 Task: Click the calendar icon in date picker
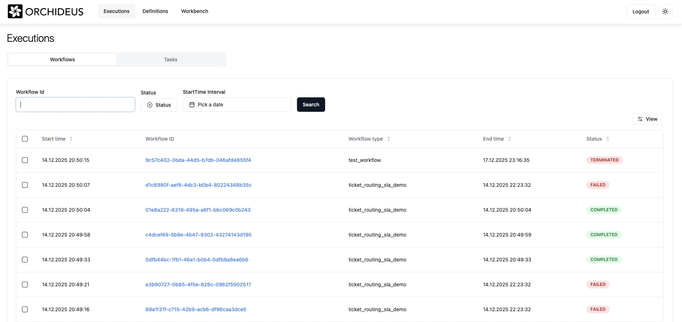[x=192, y=105]
